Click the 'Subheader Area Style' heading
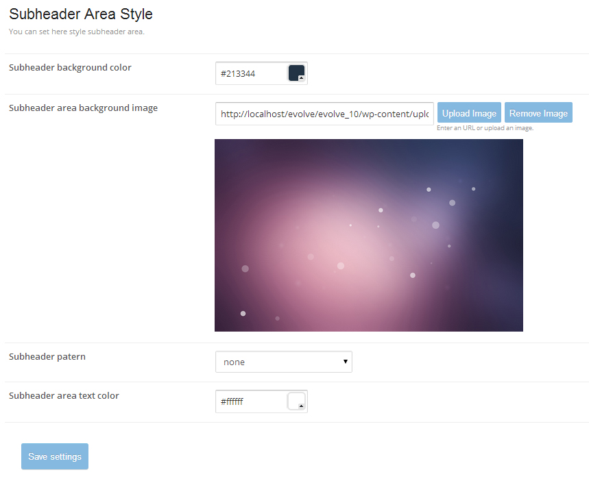This screenshot has height=483, width=589. click(81, 14)
